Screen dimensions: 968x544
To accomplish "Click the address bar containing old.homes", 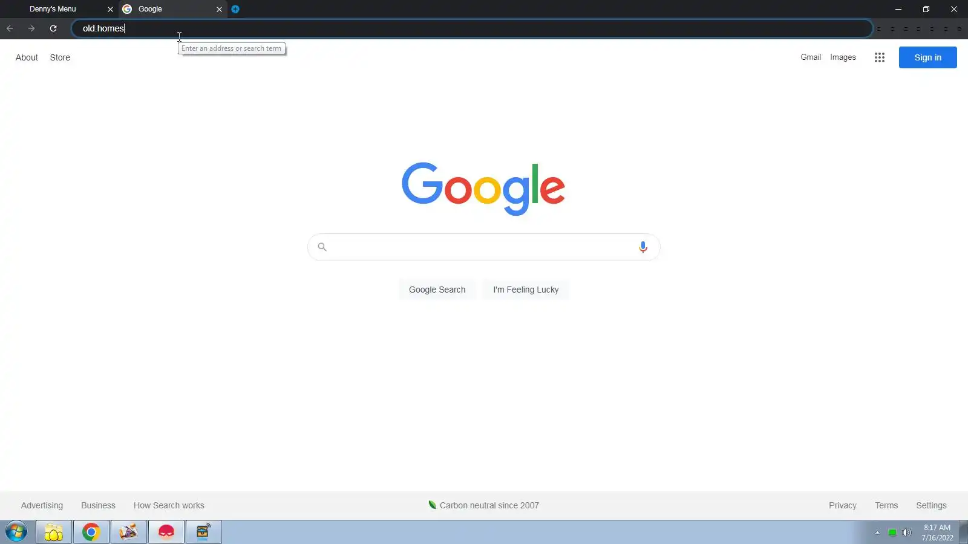I will (x=472, y=28).
